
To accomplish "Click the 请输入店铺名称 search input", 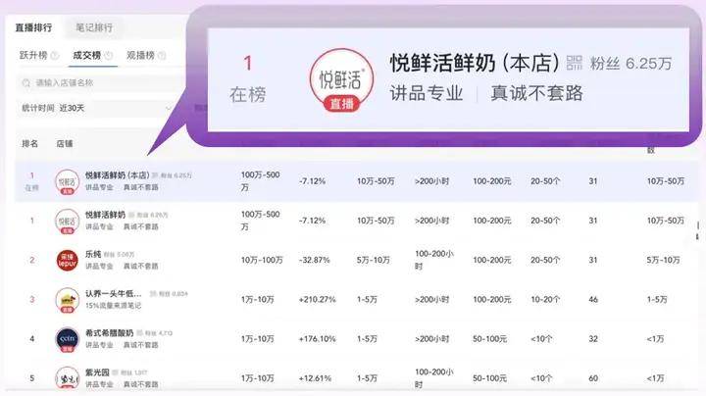I will point(98,82).
